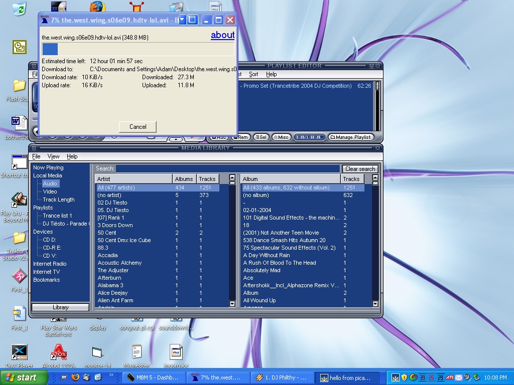
Task: Click the Media Library Search field
Action: pos(228,168)
